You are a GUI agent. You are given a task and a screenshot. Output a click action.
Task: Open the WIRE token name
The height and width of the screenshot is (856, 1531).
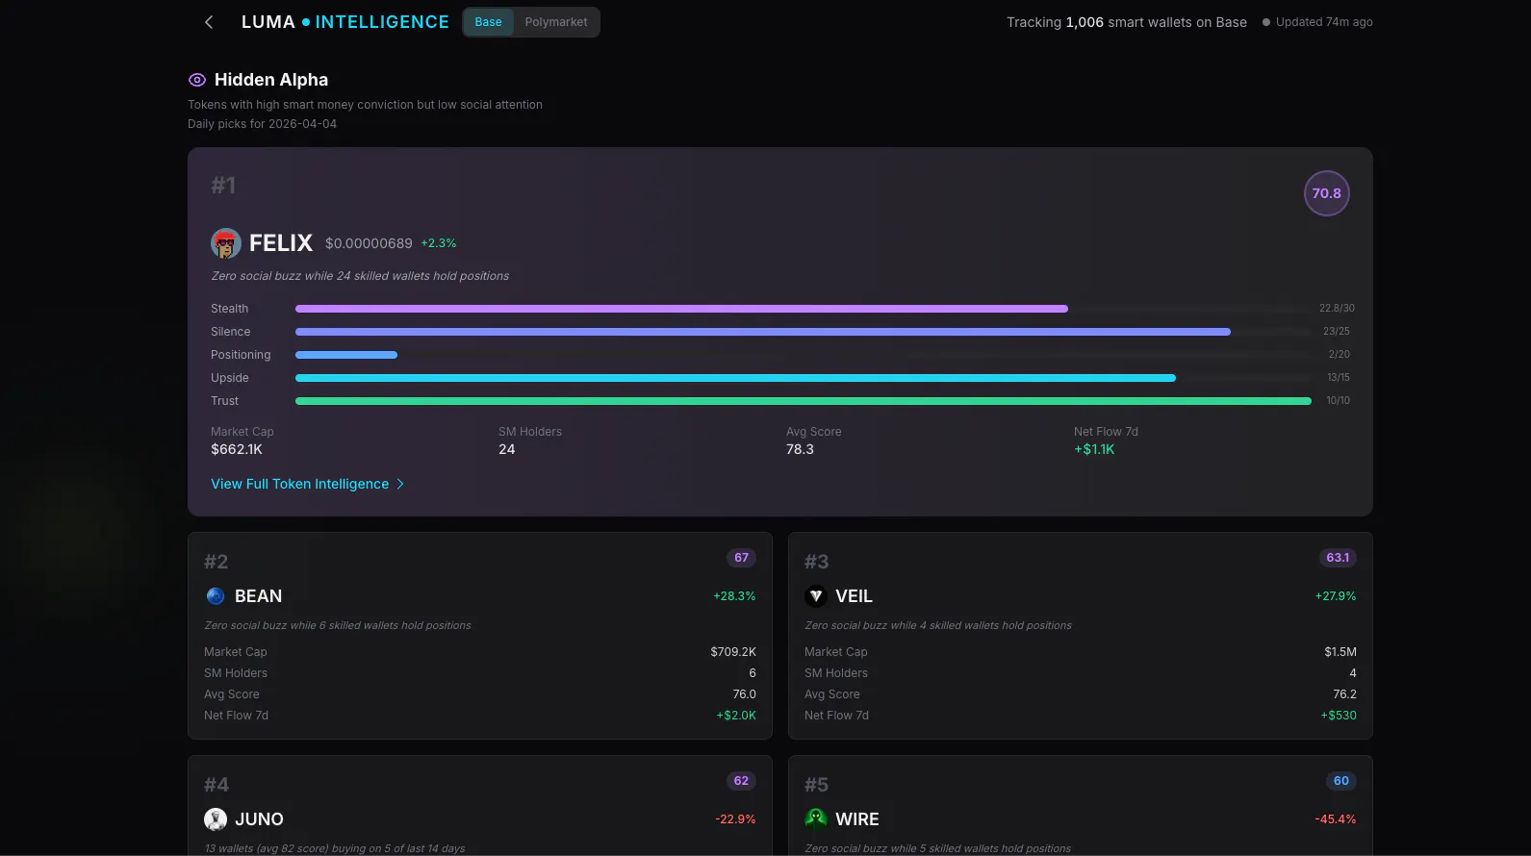point(857,819)
